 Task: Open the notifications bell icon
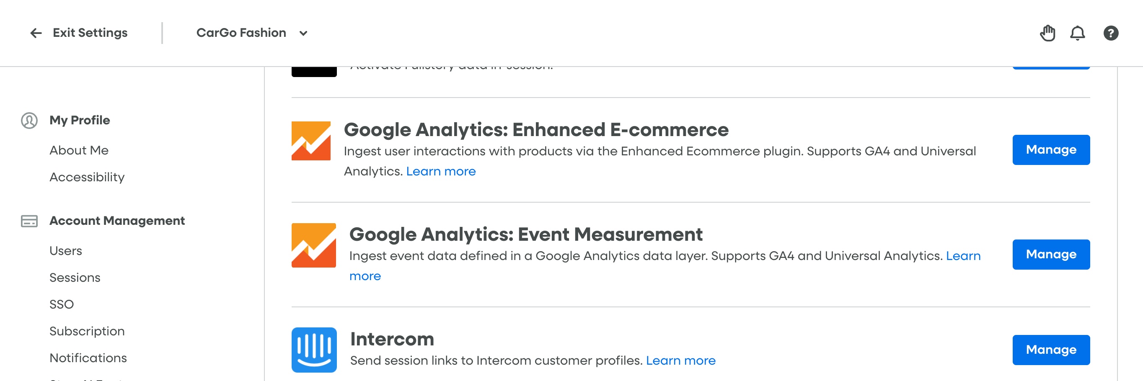point(1077,33)
